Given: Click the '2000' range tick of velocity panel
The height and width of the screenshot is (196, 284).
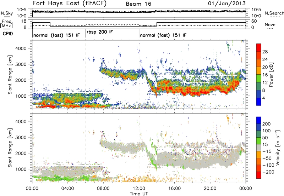Looking at the screenshot, I should 21,153.
